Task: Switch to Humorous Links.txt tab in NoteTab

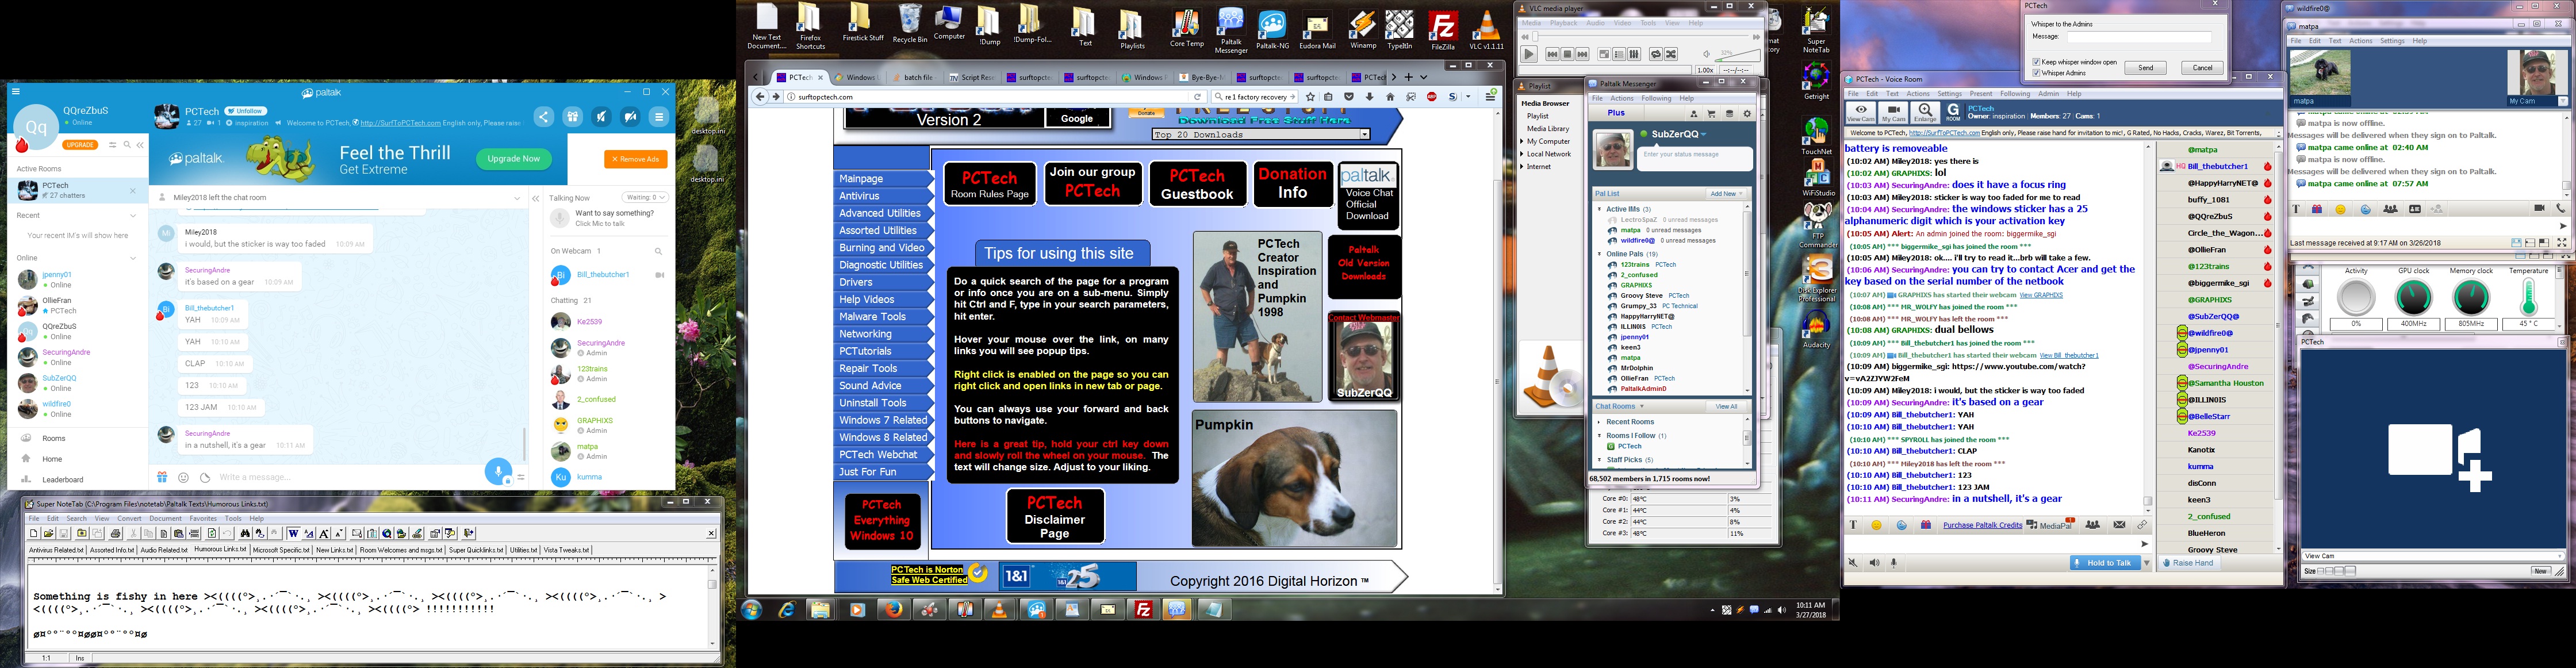Action: click(x=220, y=549)
